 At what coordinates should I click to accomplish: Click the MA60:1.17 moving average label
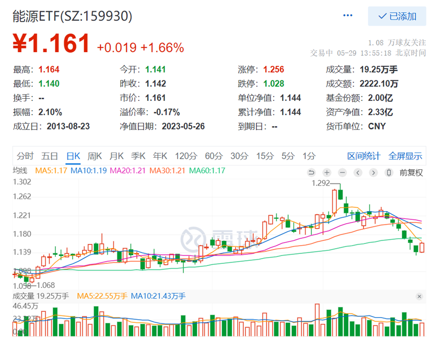207,170
